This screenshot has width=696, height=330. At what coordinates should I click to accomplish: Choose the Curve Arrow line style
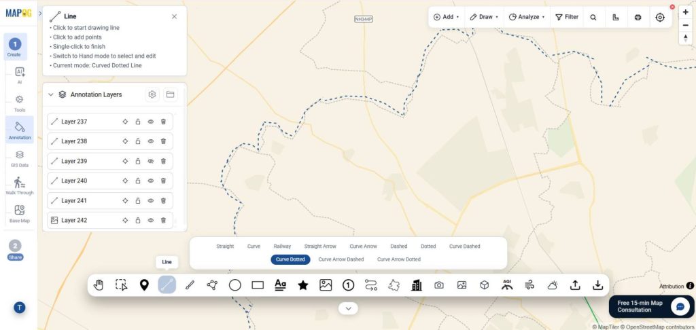pyautogui.click(x=363, y=246)
